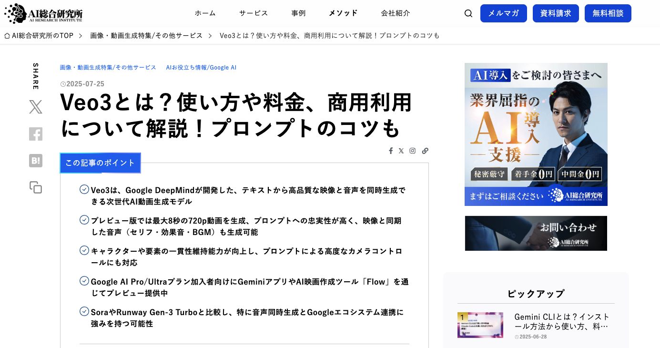Open 会社紹介 in the top navigation
This screenshot has width=660, height=348.
click(396, 13)
